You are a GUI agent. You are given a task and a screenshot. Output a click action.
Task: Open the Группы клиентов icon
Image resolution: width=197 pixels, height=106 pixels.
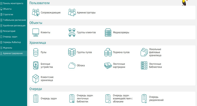click(x=72, y=32)
